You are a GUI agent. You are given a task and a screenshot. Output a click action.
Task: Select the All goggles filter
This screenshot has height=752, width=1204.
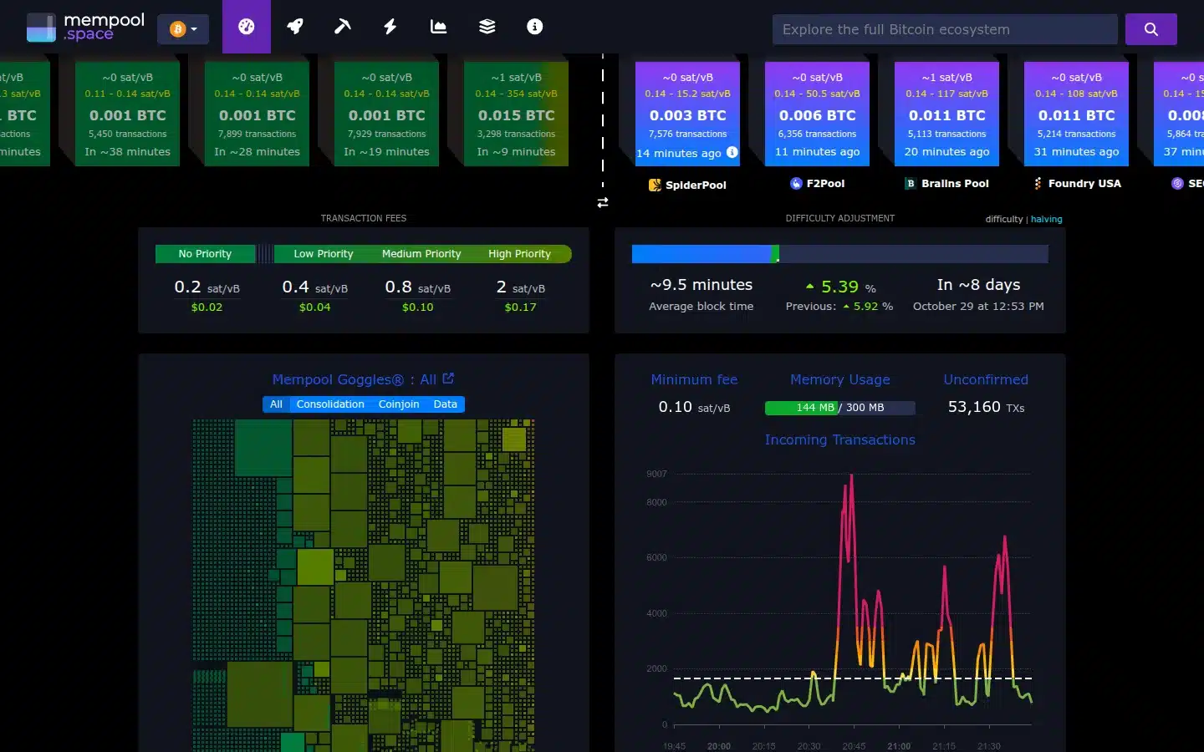(276, 404)
